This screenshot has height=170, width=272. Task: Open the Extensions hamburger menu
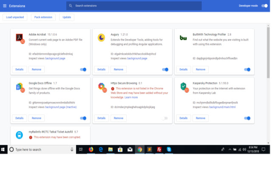point(5,6)
